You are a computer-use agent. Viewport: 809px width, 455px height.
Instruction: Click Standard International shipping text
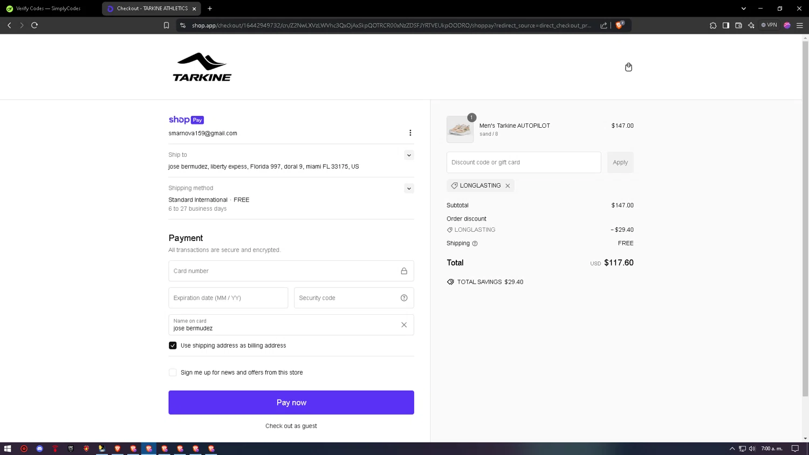coord(198,200)
